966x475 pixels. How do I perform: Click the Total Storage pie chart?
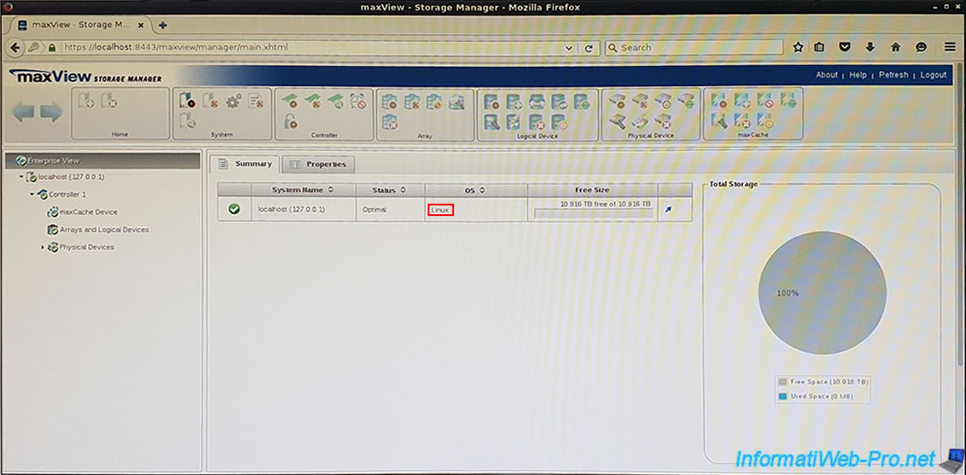823,292
